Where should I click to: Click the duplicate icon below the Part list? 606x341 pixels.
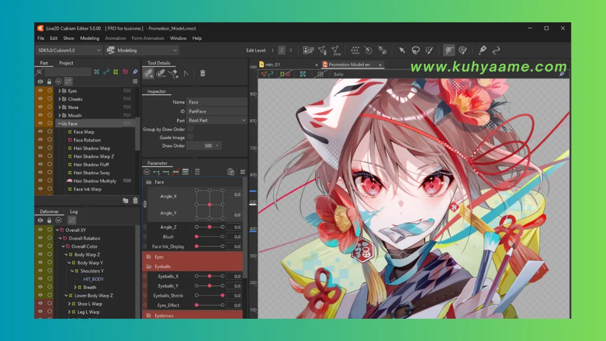pyautogui.click(x=125, y=201)
